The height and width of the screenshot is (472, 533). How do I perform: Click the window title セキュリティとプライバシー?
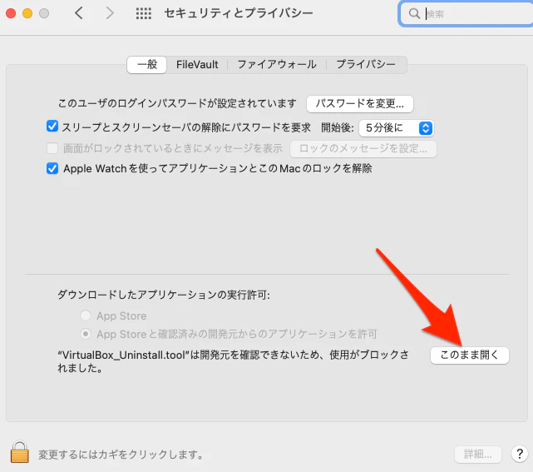[x=239, y=13]
